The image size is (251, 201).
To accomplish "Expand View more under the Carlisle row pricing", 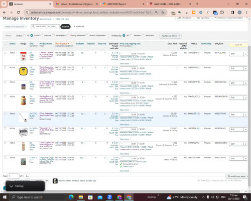I will click(125, 64).
